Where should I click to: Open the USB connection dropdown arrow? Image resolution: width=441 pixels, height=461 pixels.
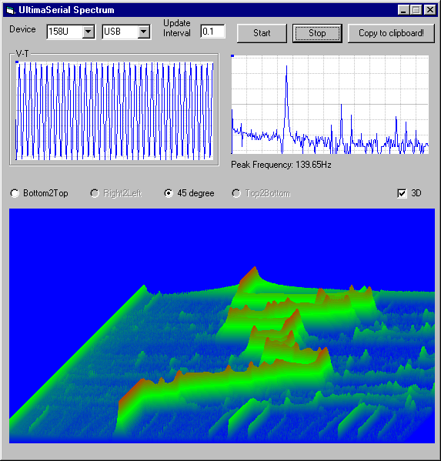[x=143, y=32]
